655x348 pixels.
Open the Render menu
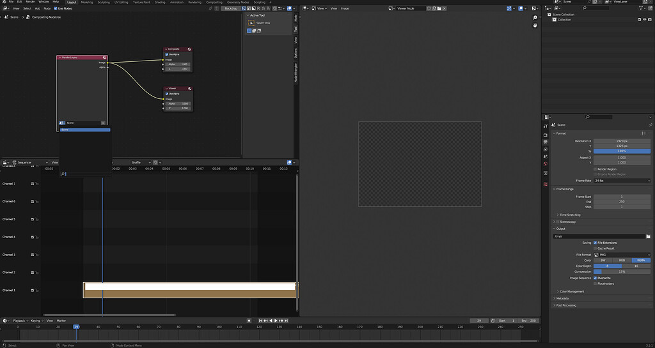(31, 2)
